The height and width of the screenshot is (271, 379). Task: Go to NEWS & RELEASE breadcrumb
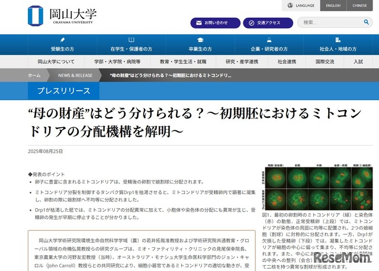pyautogui.click(x=75, y=75)
